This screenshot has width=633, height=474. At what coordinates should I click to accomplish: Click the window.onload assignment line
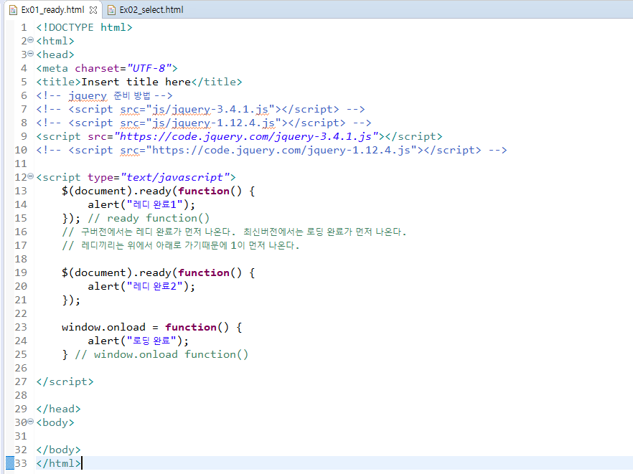click(152, 327)
